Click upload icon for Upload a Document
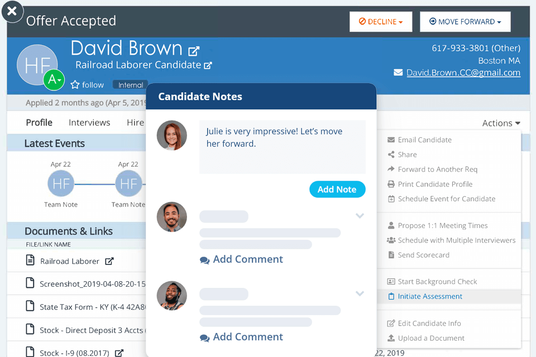536x357 pixels. (x=391, y=338)
